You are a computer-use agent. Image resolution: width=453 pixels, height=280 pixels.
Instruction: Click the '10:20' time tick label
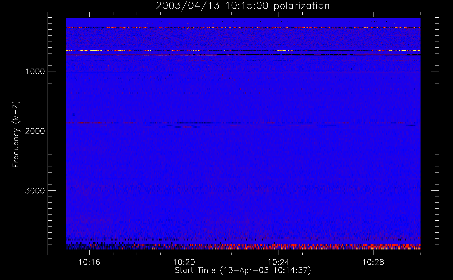184,262
